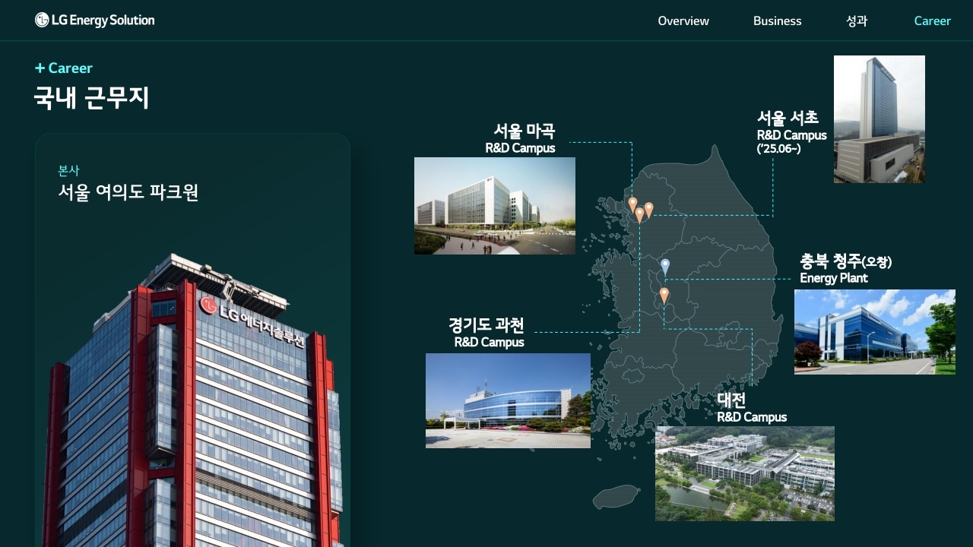Viewport: 973px width, 547px height.
Task: Click the plus icon beside Career heading
Action: 40,68
